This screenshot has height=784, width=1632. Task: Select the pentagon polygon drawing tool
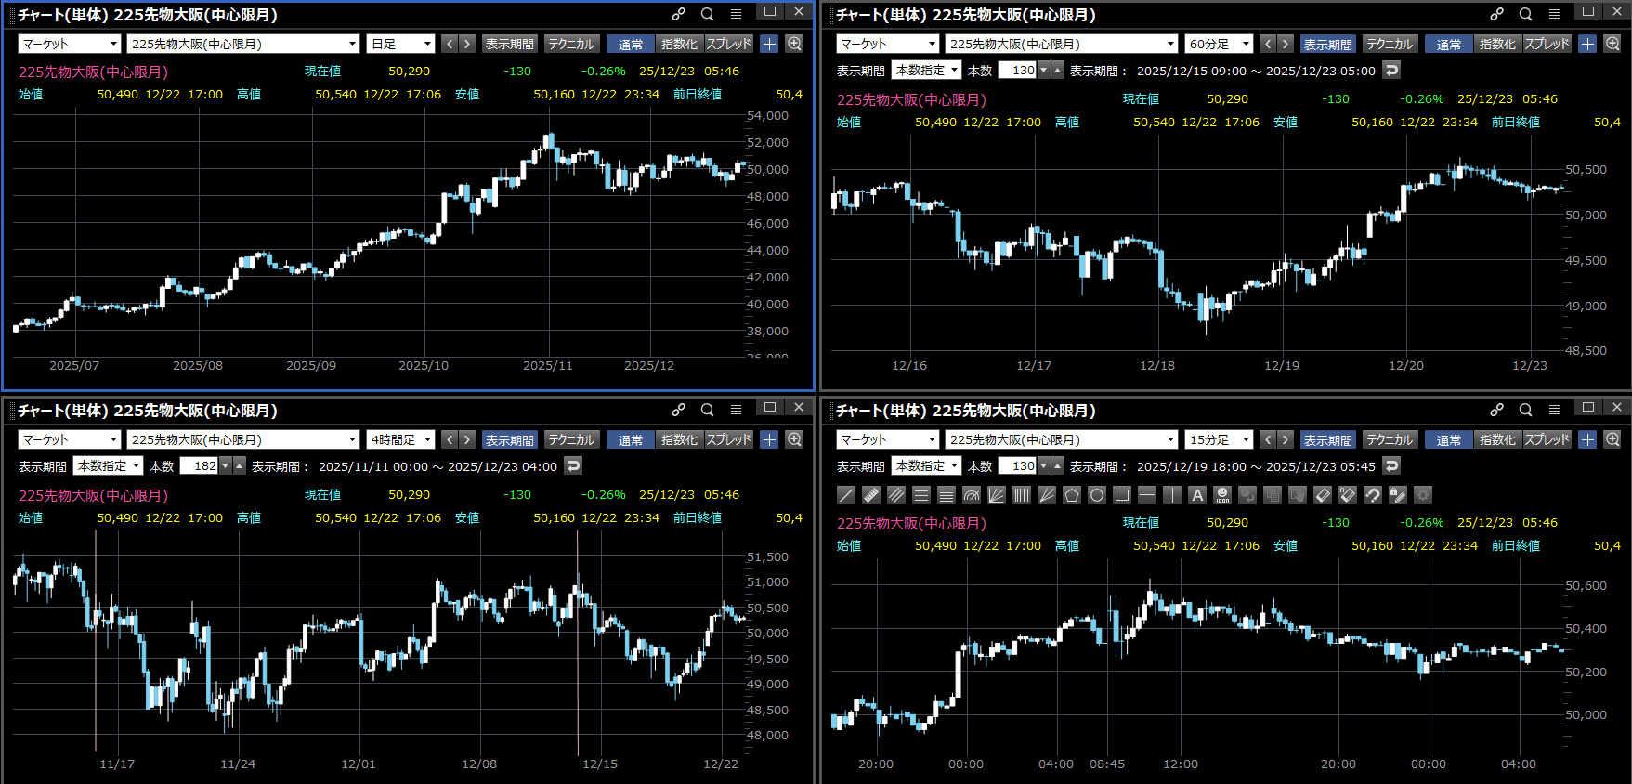click(x=1072, y=495)
